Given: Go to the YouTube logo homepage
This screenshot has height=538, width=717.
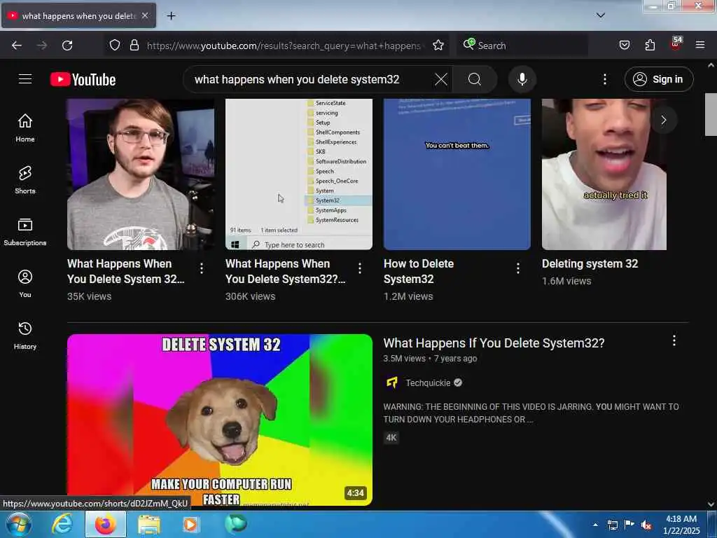Looking at the screenshot, I should pyautogui.click(x=83, y=79).
